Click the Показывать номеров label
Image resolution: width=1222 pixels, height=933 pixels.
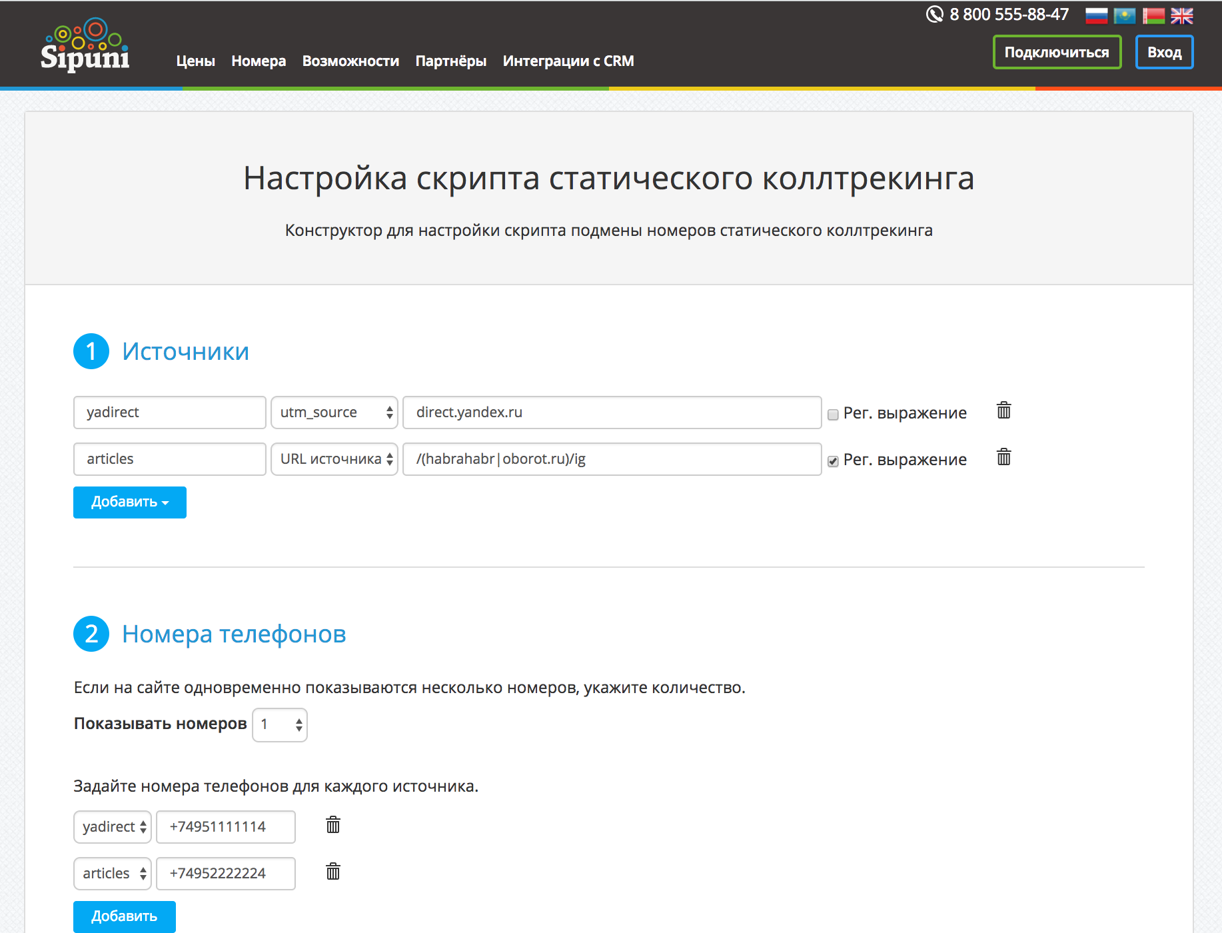click(160, 724)
